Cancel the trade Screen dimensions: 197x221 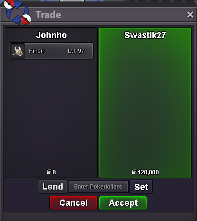74,203
